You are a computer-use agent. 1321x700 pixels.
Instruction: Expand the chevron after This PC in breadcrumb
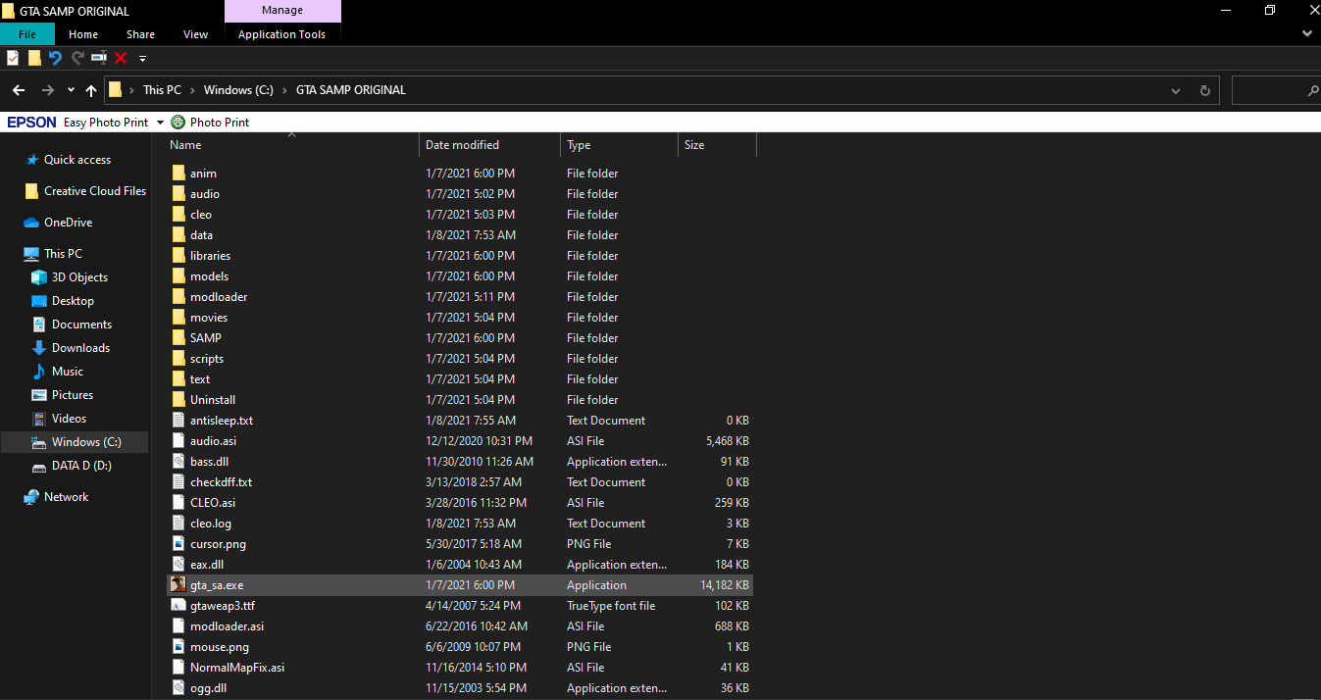[x=193, y=90]
